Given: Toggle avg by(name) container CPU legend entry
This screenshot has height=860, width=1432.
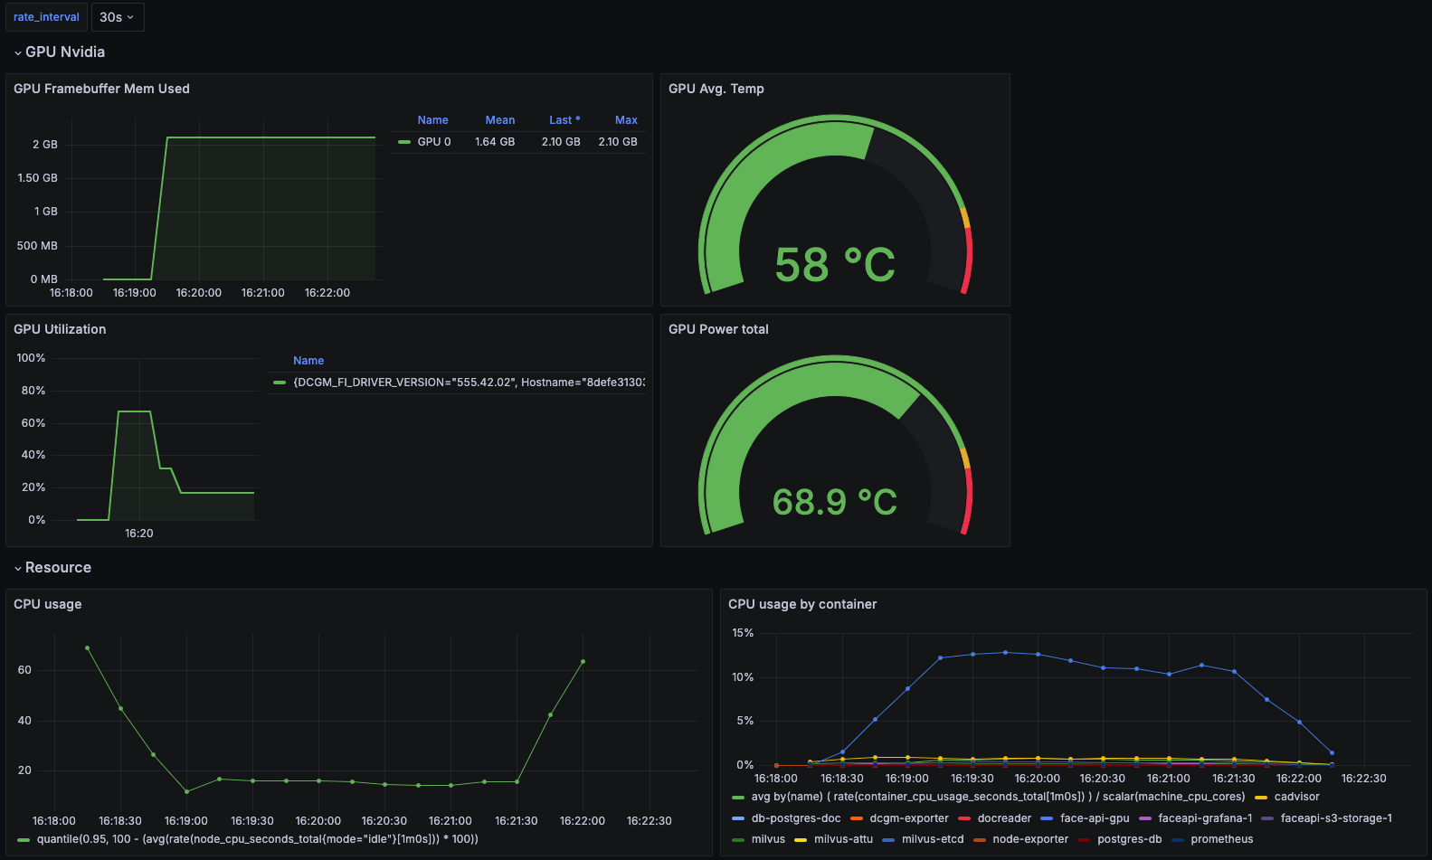Looking at the screenshot, I should pyautogui.click(x=998, y=797).
